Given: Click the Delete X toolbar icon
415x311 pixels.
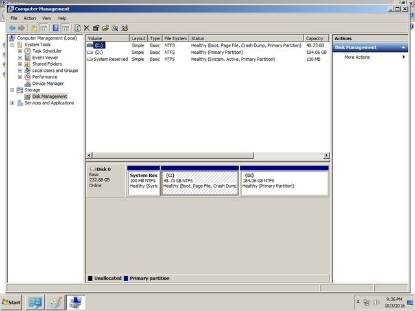Looking at the screenshot, I should 87,29.
